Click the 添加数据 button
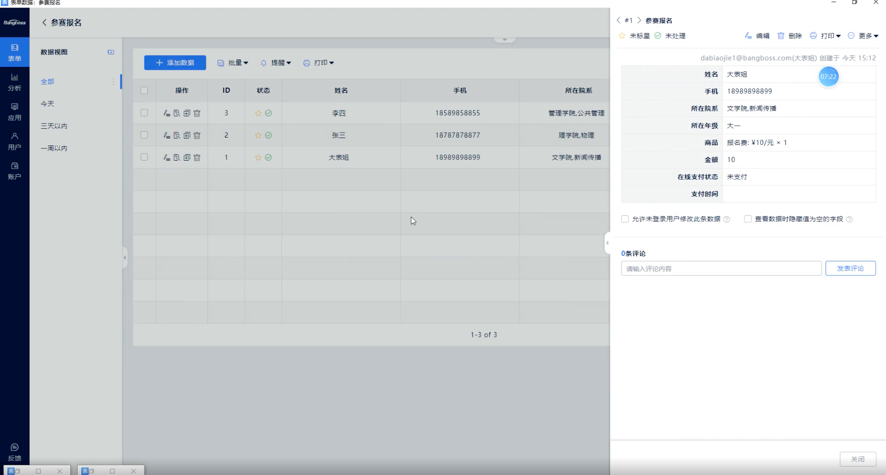Image resolution: width=886 pixels, height=475 pixels. coord(175,63)
